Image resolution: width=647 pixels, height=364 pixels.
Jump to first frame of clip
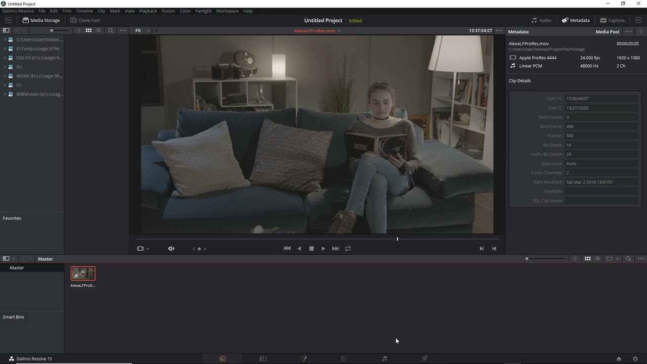[x=287, y=248]
